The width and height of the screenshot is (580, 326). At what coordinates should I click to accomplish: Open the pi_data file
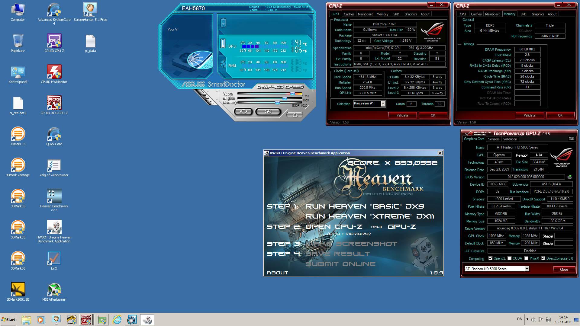pos(90,43)
